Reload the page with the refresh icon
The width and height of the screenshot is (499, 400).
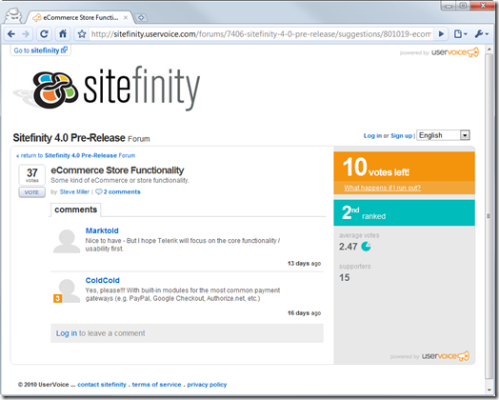point(44,33)
